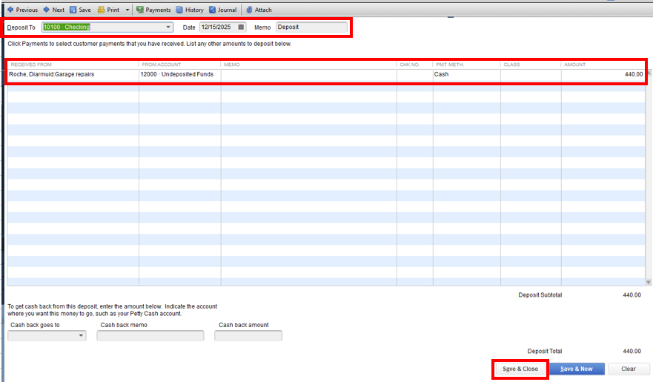Open the History icon in toolbar
The image size is (653, 382).
click(x=179, y=10)
